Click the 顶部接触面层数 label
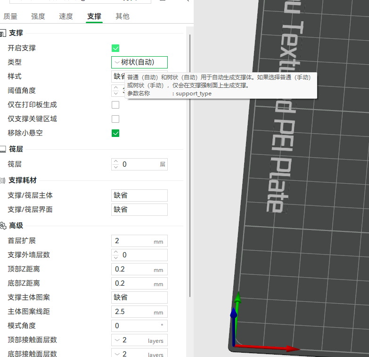369x357 pixels. [32, 340]
